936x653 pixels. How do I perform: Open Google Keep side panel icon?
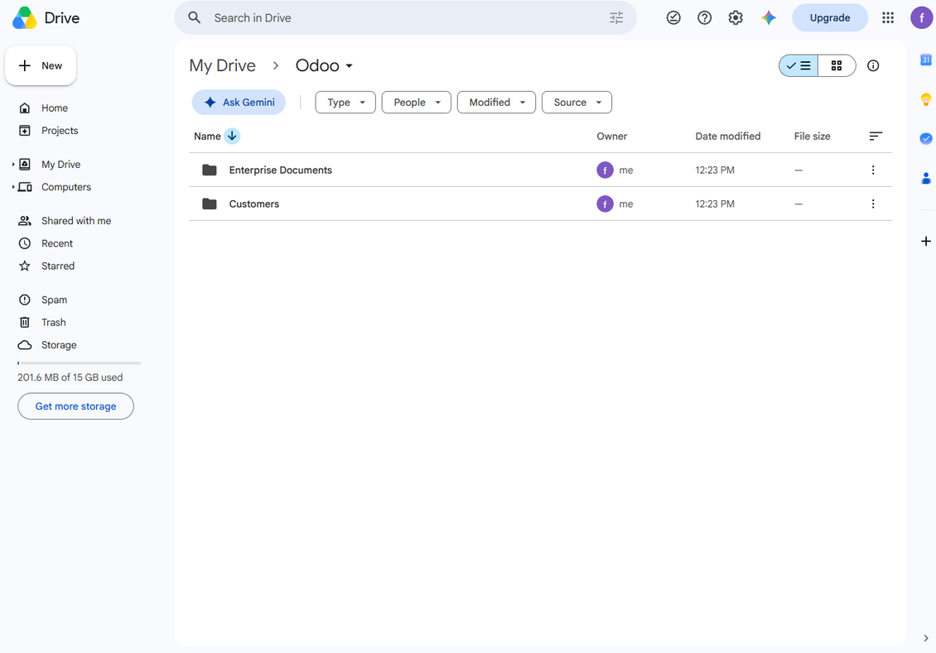926,99
